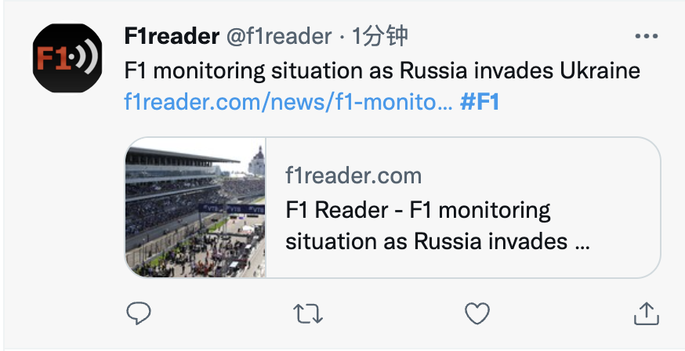The width and height of the screenshot is (685, 351).
Task: Click the reply speech bubble icon
Action: 139,314
